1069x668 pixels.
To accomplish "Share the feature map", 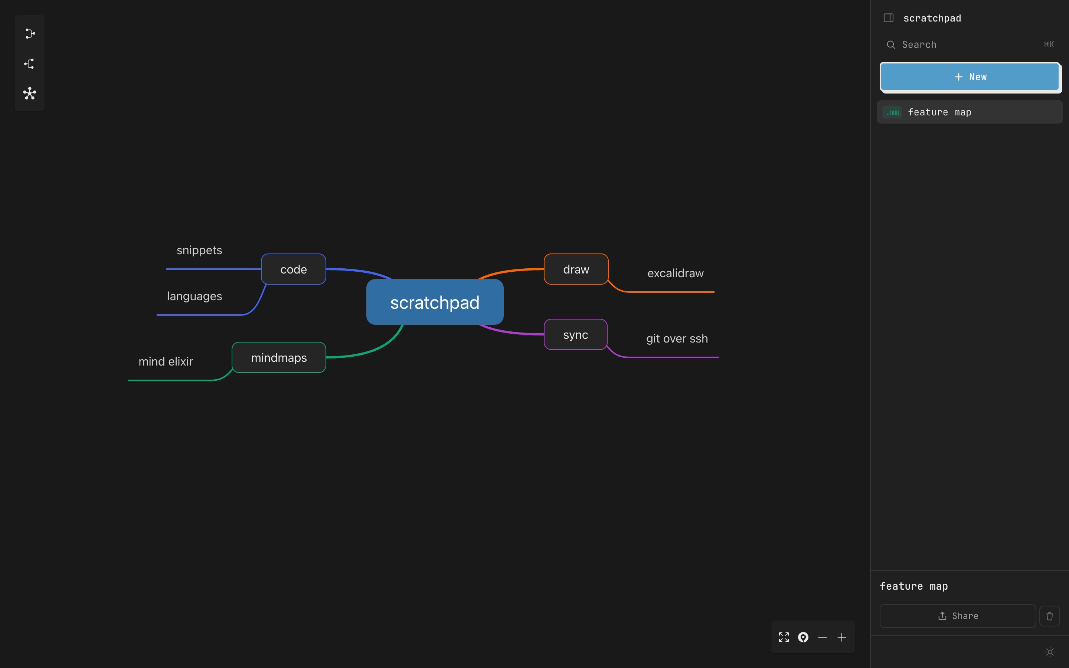I will (x=958, y=616).
